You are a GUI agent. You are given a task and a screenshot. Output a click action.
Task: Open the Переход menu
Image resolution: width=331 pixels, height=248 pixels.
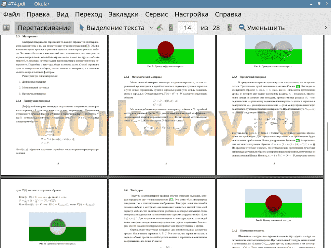(x=88, y=14)
